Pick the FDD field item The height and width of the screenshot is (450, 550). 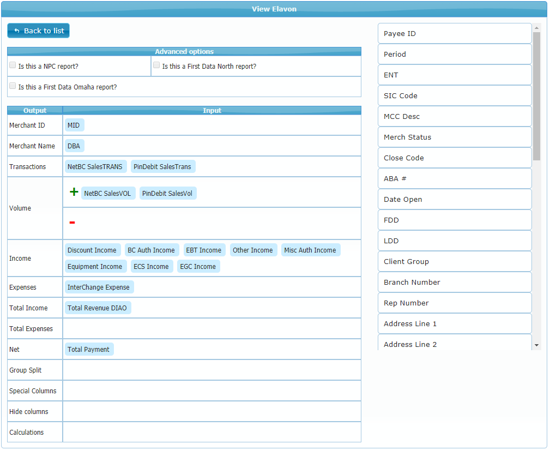point(455,220)
